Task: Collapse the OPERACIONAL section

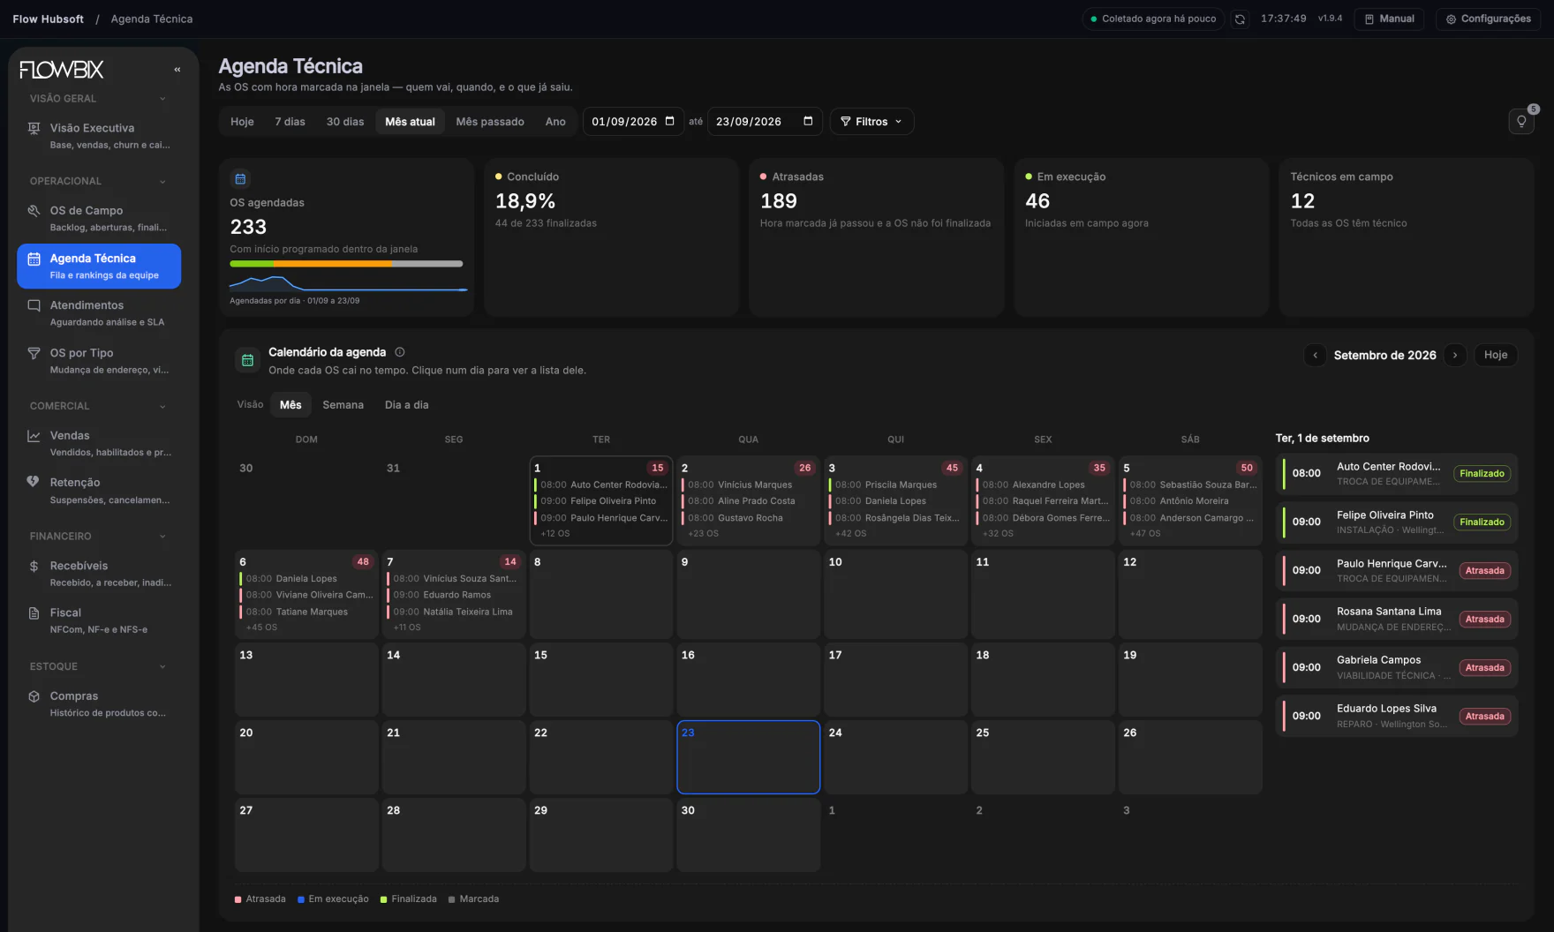Action: click(x=162, y=182)
